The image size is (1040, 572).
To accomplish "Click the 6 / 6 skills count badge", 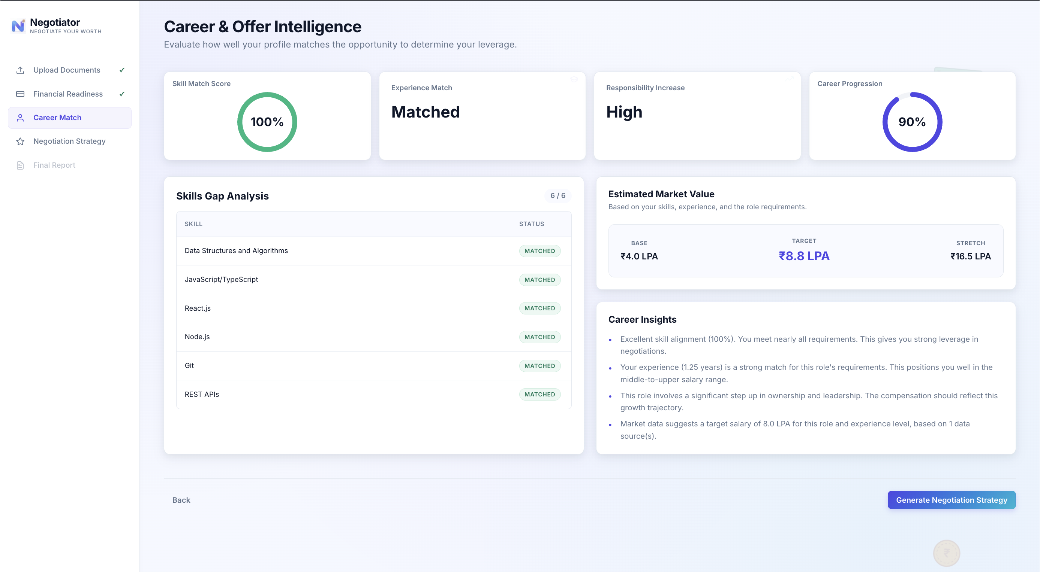I will [557, 196].
